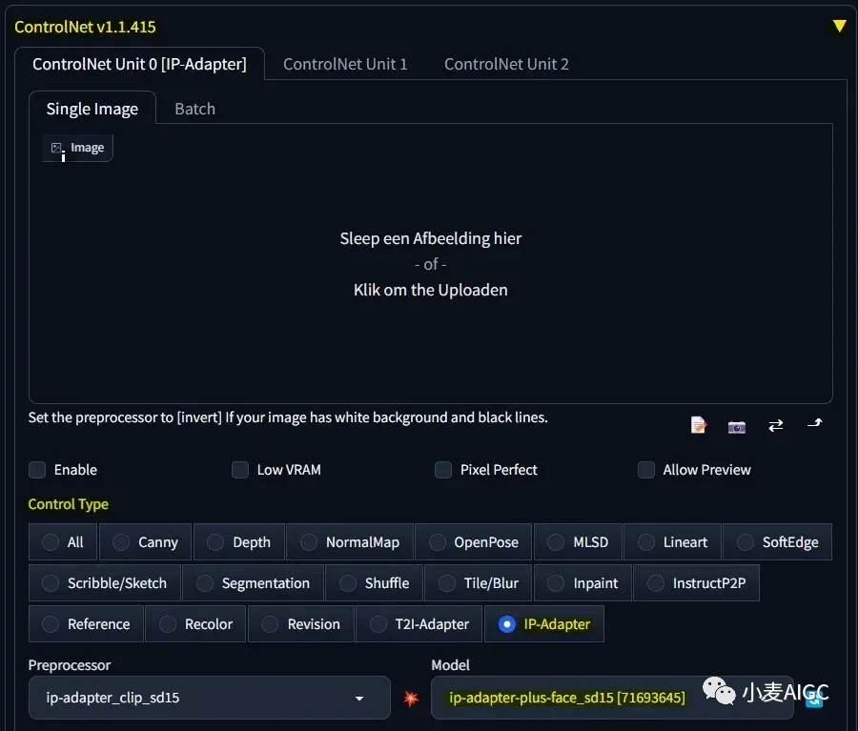Viewport: 858px width, 731px height.
Task: Select OpenPose control type
Action: pos(473,541)
